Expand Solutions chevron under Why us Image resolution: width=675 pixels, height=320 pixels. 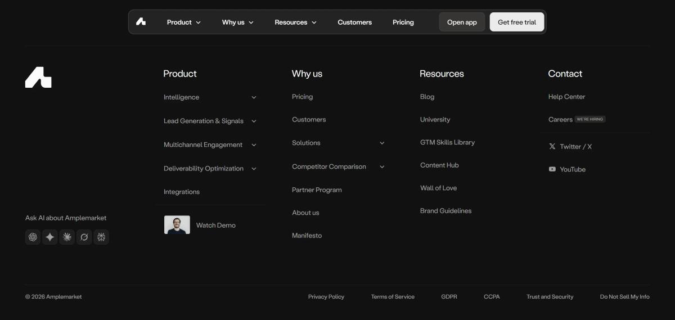tap(382, 143)
